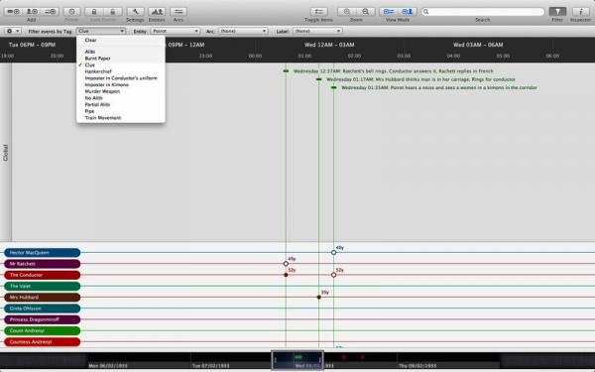Click the zoom in magnifier icon

(x=346, y=12)
